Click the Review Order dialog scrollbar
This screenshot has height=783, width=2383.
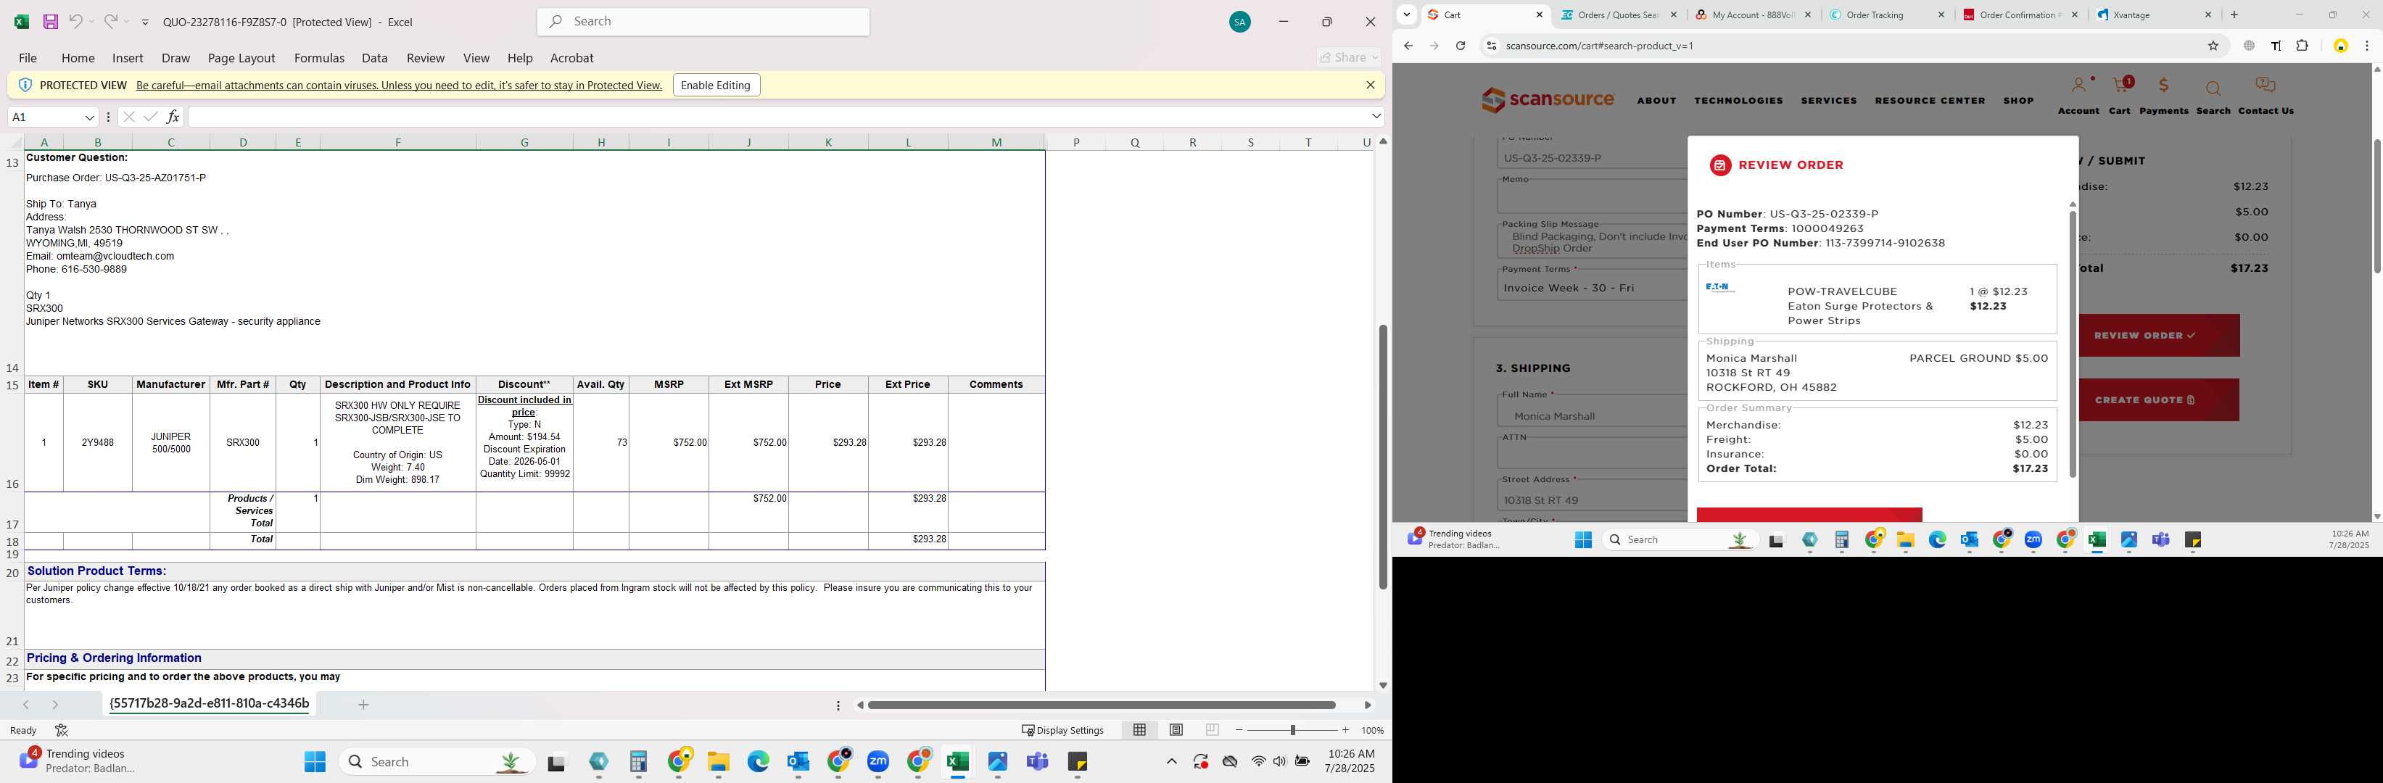tap(2072, 344)
